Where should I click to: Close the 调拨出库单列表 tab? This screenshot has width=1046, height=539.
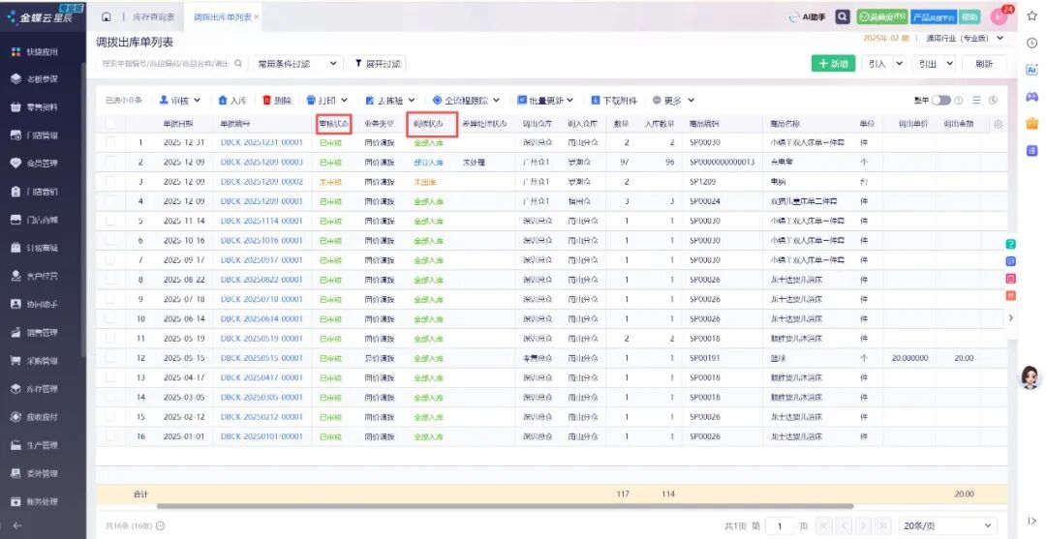point(257,17)
